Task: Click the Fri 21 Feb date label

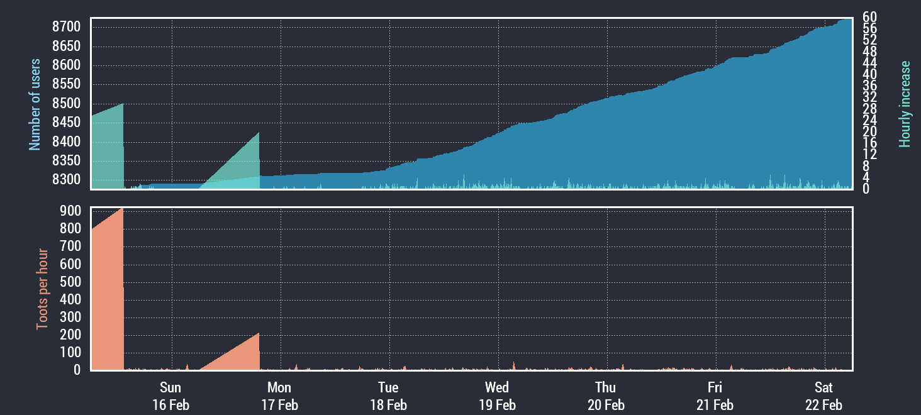Action: coord(715,396)
